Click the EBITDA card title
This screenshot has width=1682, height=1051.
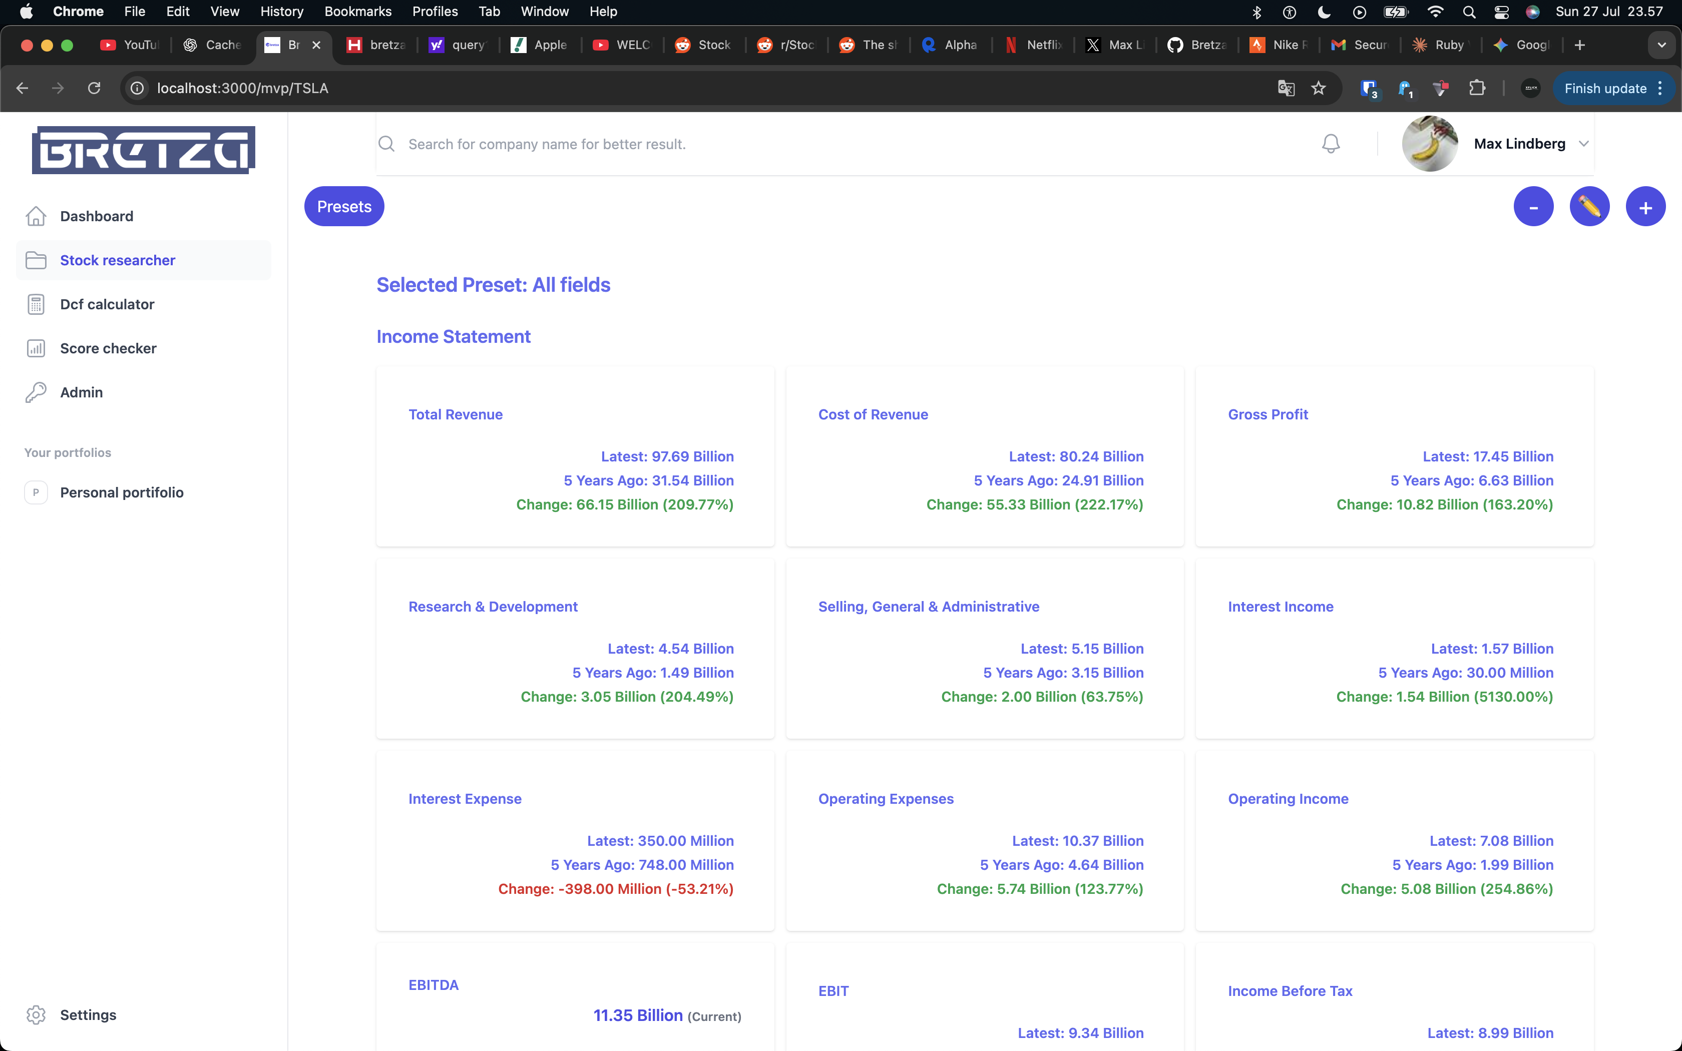[434, 985]
